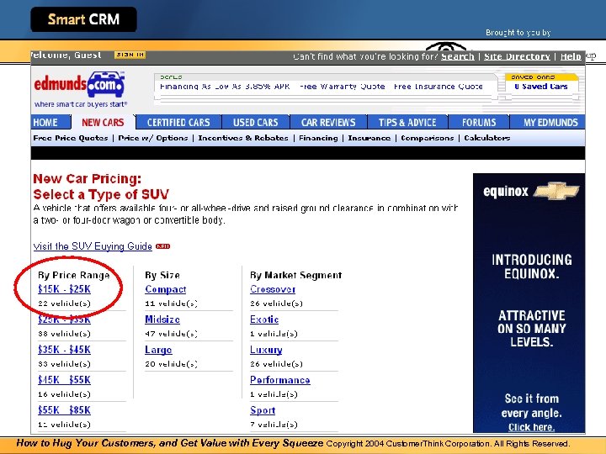
Task: Open the Site Directory link
Action: pos(517,56)
